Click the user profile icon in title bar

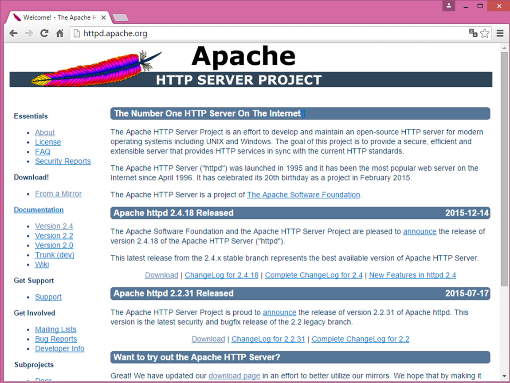(449, 6)
